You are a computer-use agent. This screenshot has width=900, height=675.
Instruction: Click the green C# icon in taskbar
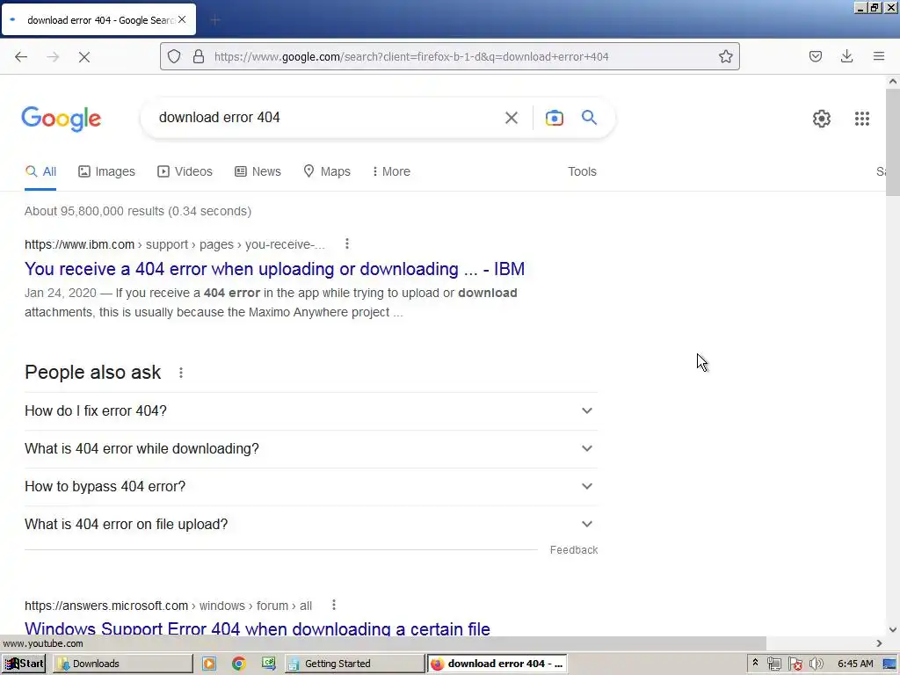pyautogui.click(x=269, y=664)
